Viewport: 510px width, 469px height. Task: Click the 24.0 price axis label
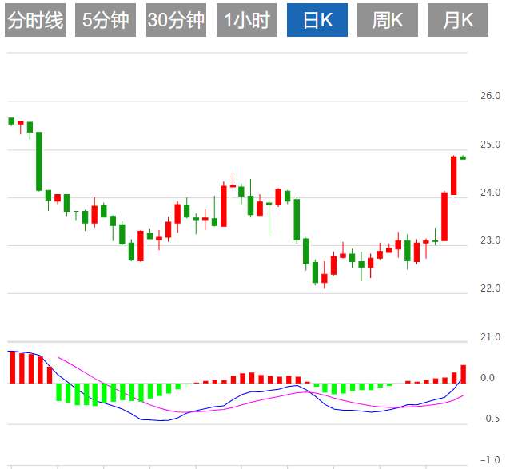491,193
